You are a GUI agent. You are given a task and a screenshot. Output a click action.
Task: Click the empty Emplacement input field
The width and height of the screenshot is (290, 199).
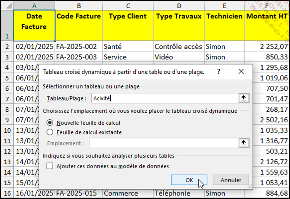[164, 143]
